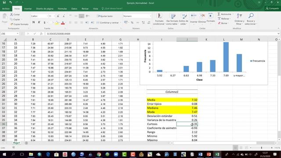Apply red font color
Viewport: 281px width, 158px height.
pyautogui.click(x=63, y=22)
